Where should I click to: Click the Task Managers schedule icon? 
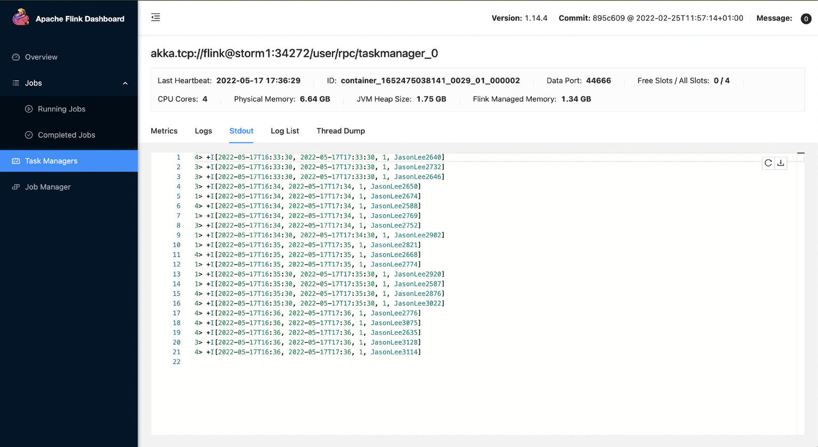[x=16, y=161]
